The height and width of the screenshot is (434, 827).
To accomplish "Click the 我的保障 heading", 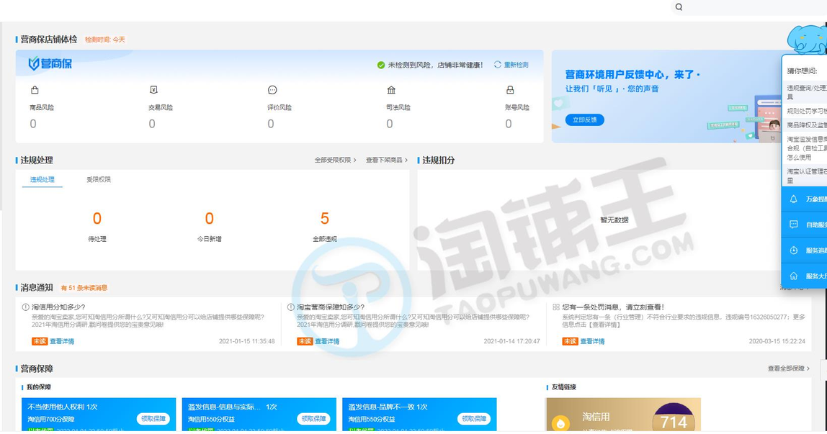I will 38,387.
